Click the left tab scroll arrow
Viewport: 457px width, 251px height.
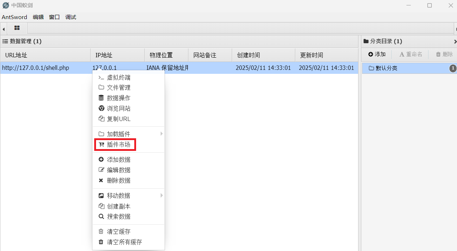coord(3,28)
